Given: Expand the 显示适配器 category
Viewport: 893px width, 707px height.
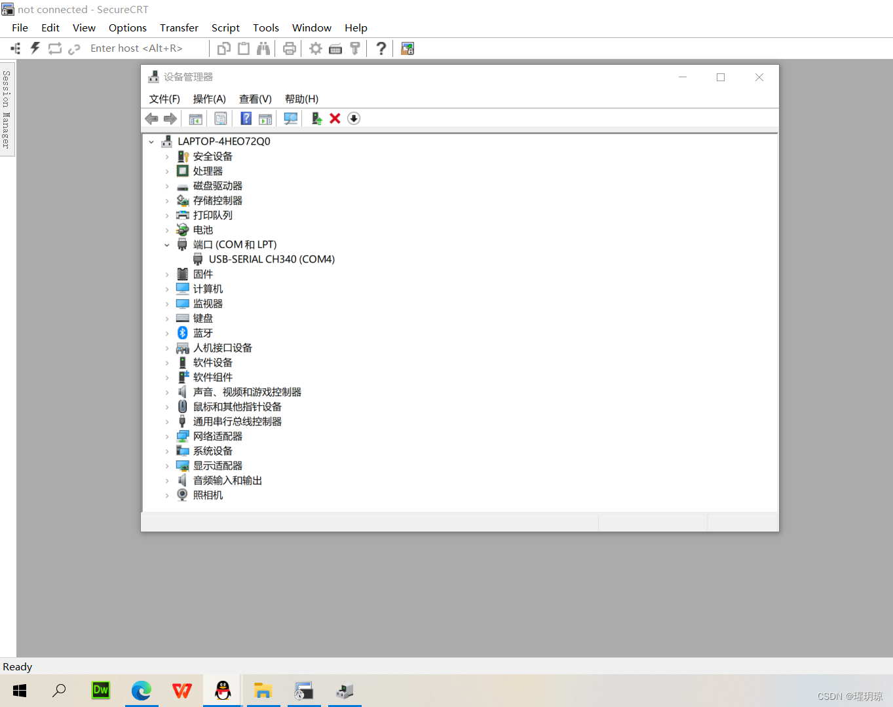Looking at the screenshot, I should 167,466.
